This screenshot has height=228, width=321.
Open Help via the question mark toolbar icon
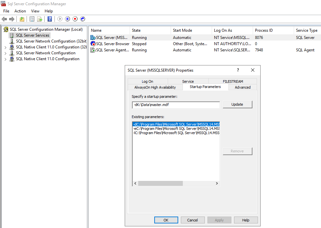click(50, 19)
